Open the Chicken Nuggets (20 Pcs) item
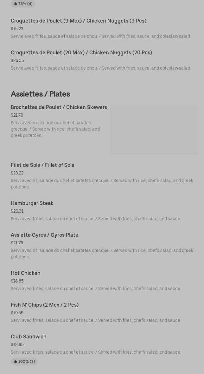The width and height of the screenshot is (204, 374). (81, 53)
